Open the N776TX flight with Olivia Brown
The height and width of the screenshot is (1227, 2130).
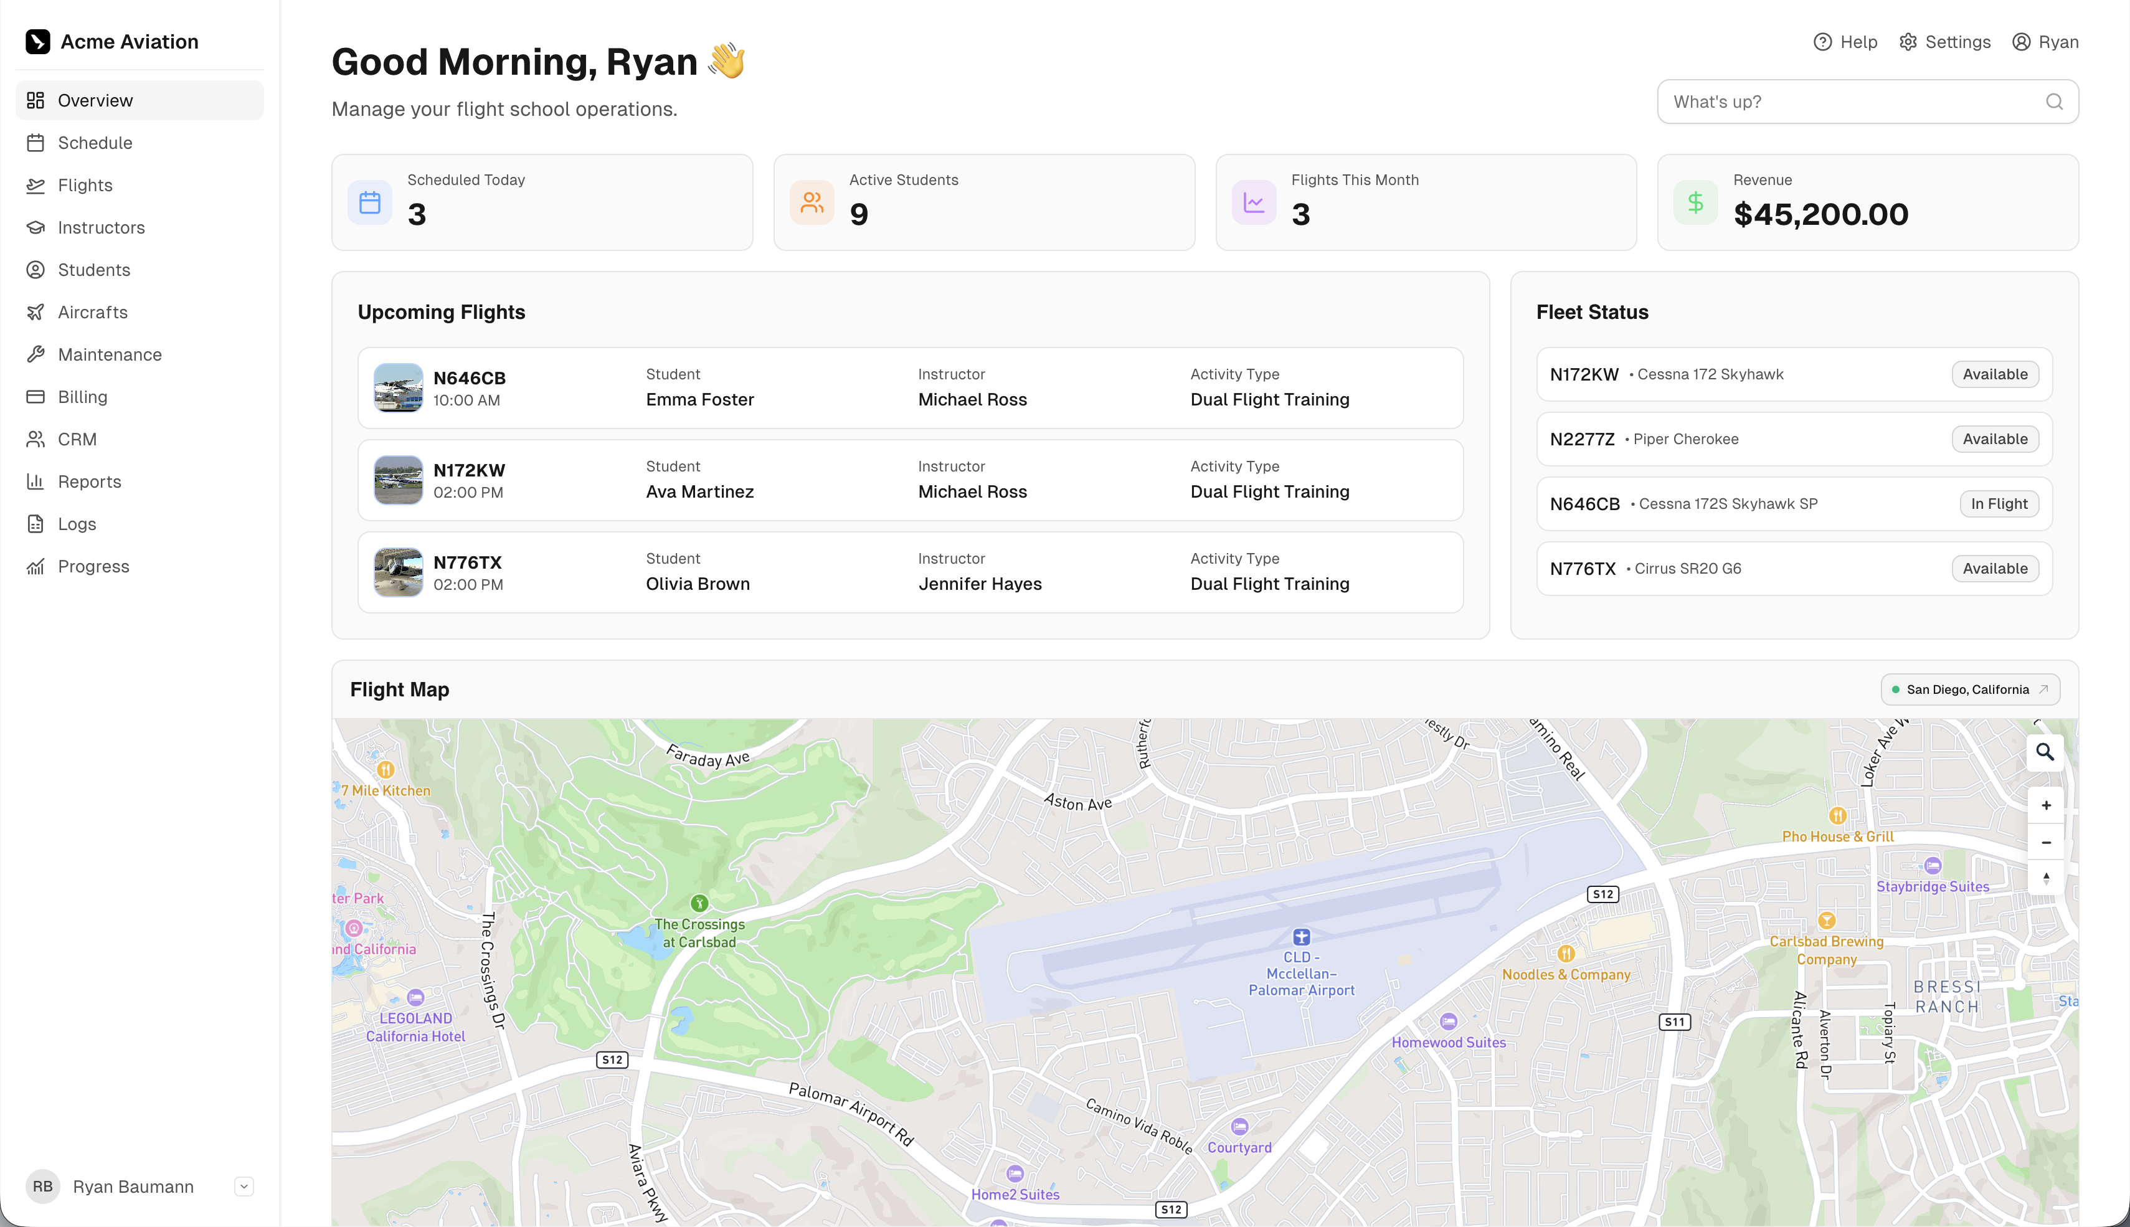(x=910, y=572)
